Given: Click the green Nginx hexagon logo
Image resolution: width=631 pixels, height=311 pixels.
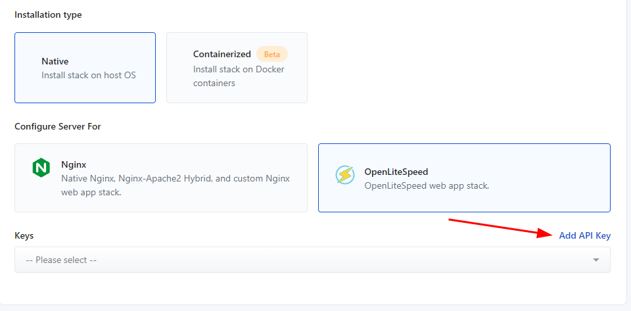Looking at the screenshot, I should pyautogui.click(x=41, y=168).
